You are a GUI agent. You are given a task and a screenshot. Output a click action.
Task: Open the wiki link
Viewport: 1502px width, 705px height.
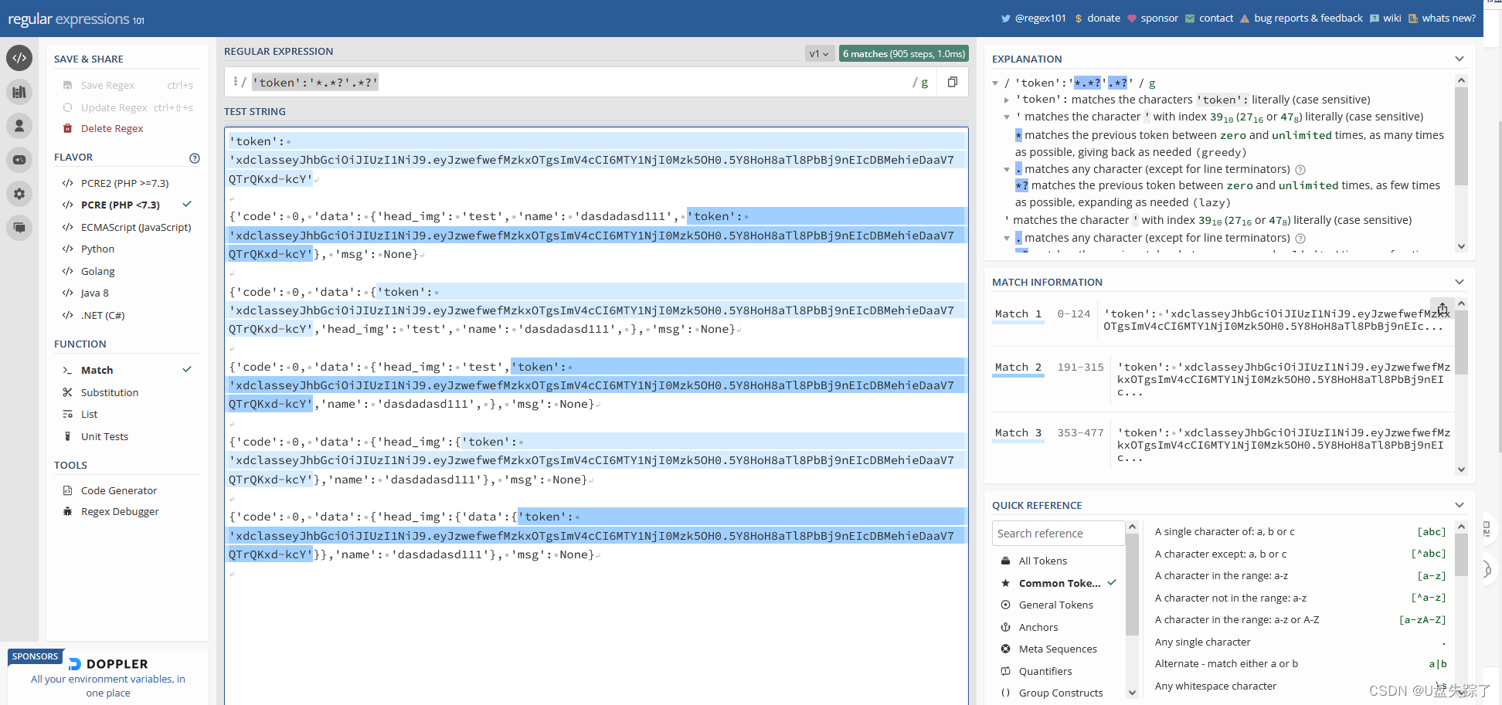pyautogui.click(x=1385, y=18)
